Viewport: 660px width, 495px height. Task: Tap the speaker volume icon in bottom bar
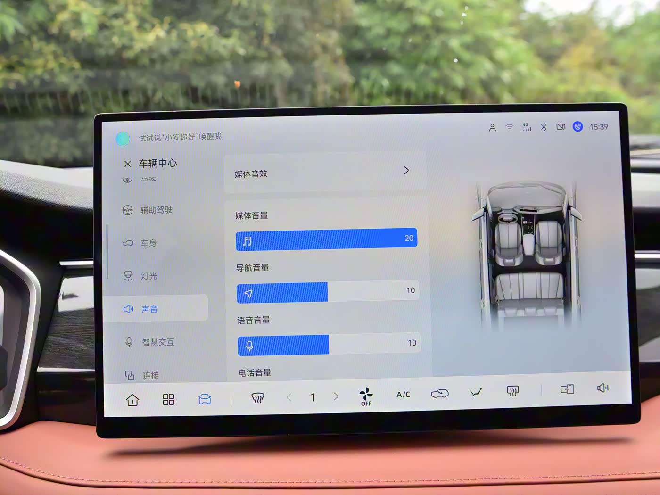point(602,388)
